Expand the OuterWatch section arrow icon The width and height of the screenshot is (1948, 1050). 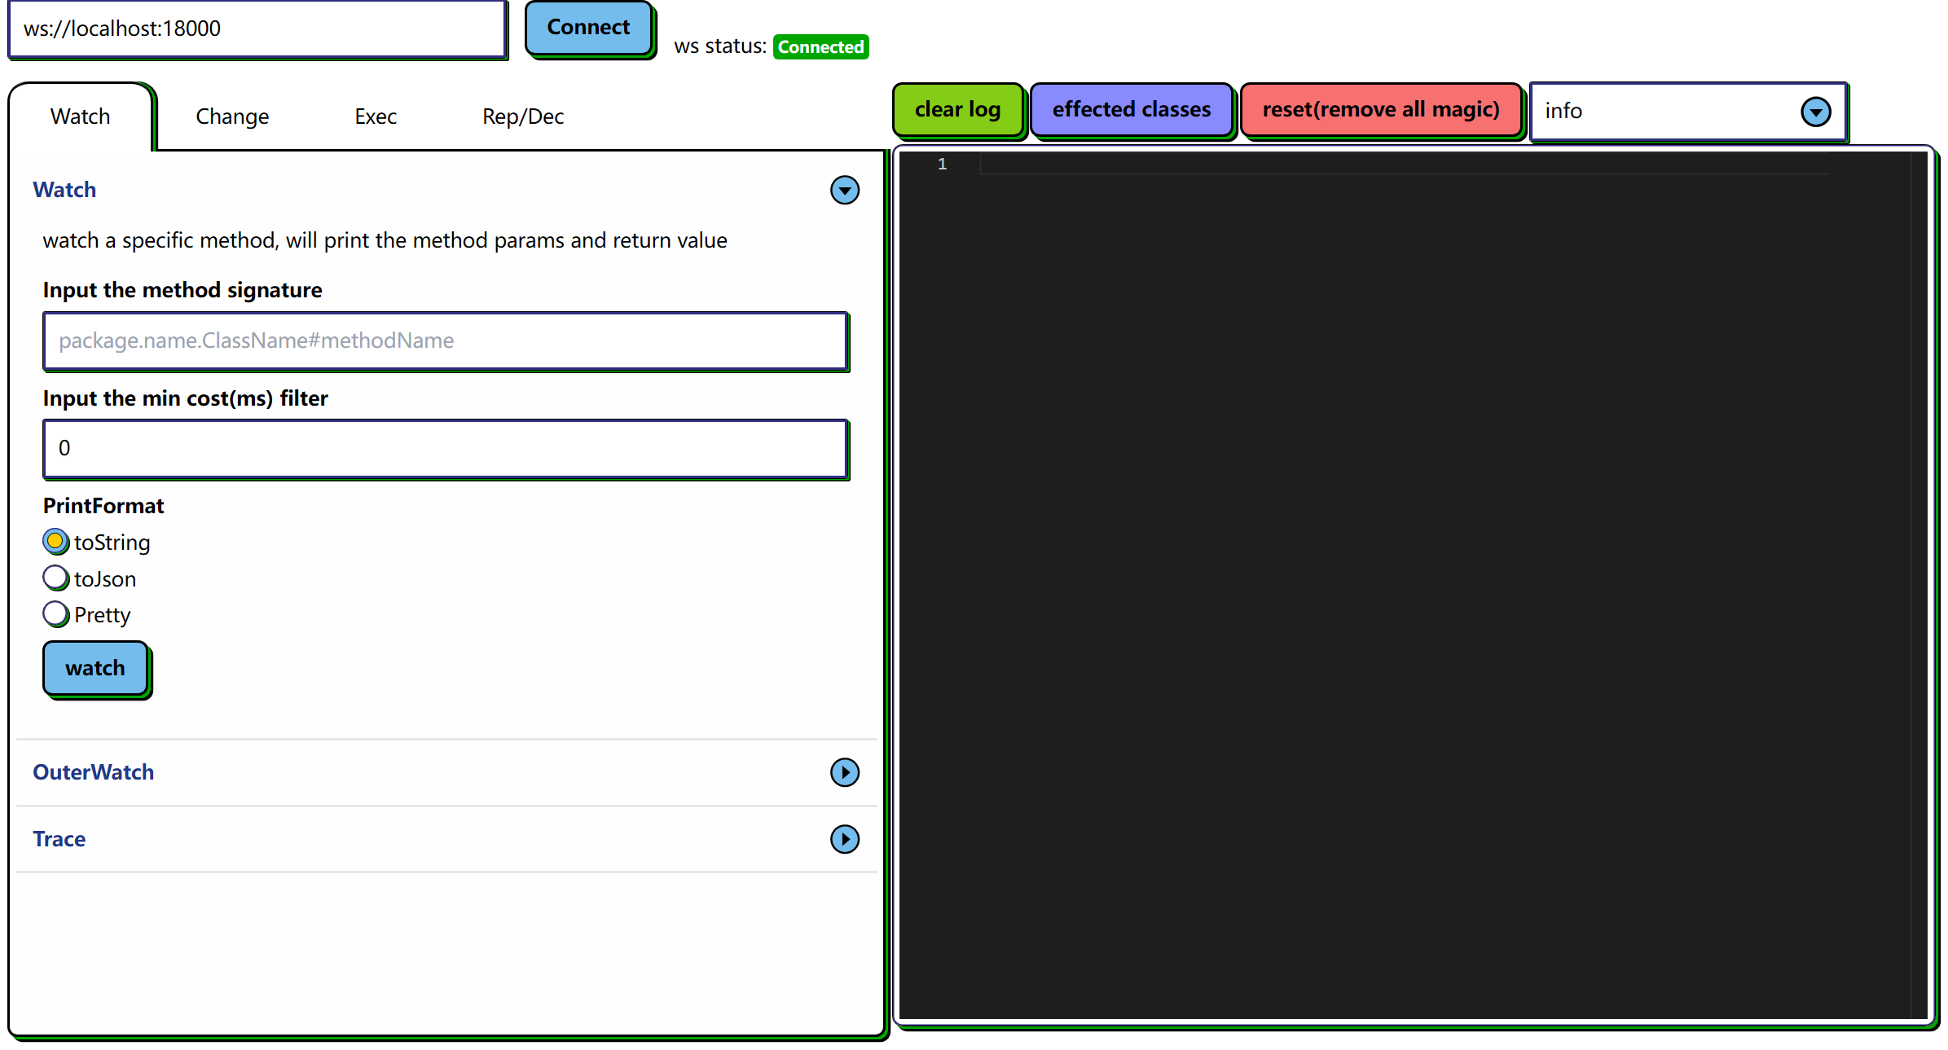(x=844, y=771)
